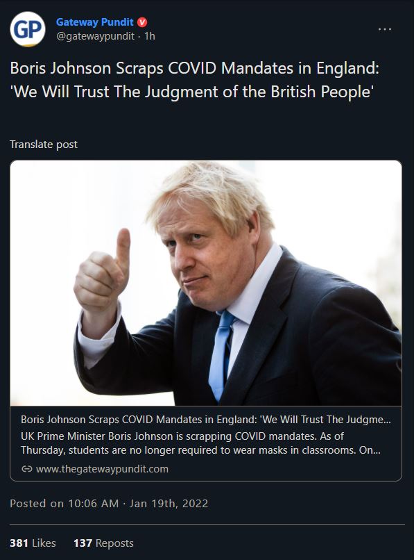View the 137 Reposts list
The height and width of the screenshot is (560, 414).
(103, 543)
